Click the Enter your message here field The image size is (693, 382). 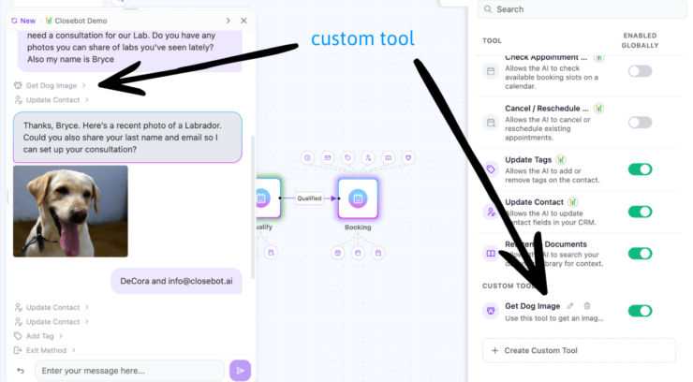tap(129, 371)
